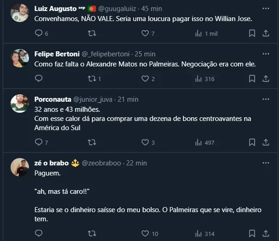Retweet Felipe Bertoni's tweet

pos(92,79)
